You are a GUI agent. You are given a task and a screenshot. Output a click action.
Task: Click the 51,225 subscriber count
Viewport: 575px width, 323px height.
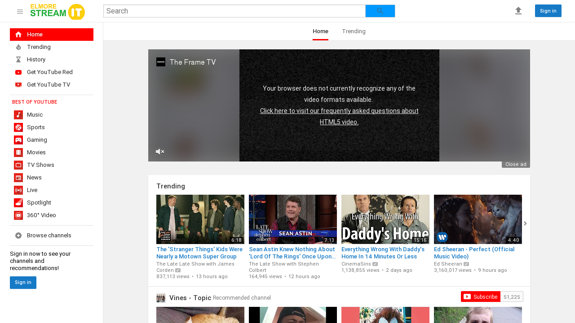(512, 297)
